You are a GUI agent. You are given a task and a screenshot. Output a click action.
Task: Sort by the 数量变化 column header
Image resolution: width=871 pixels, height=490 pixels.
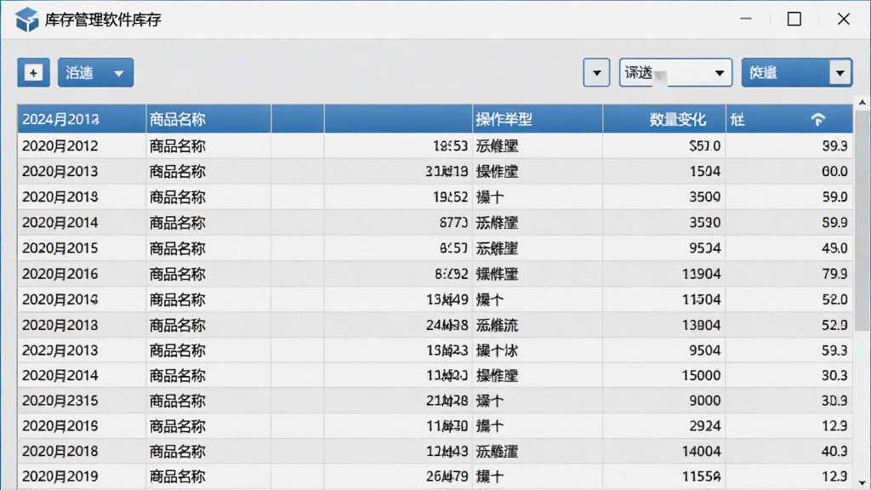pyautogui.click(x=663, y=119)
